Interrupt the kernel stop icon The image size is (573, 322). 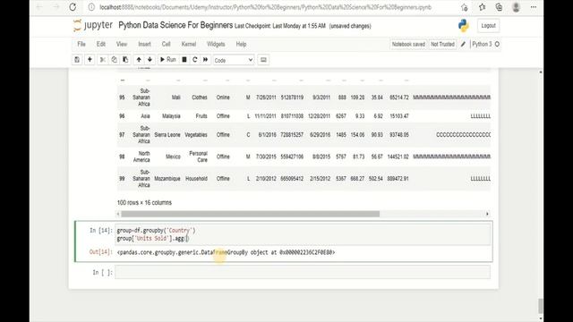pos(184,60)
